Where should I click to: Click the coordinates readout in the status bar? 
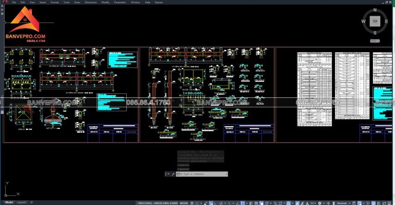[x=157, y=203]
